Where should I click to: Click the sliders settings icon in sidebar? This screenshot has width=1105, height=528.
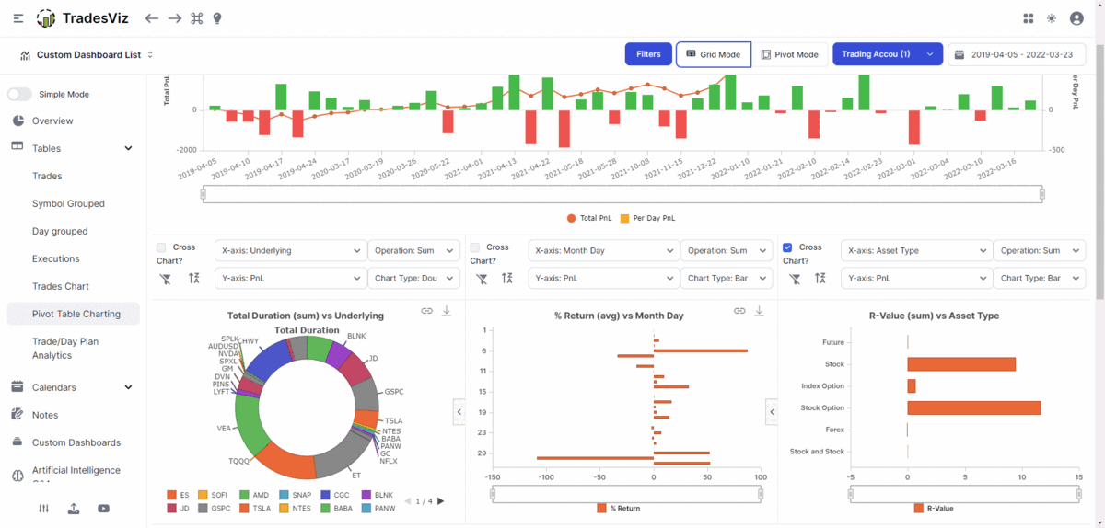tap(43, 509)
